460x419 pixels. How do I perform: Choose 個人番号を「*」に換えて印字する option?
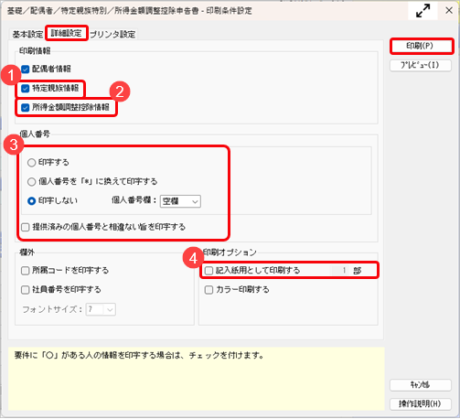[x=32, y=182]
